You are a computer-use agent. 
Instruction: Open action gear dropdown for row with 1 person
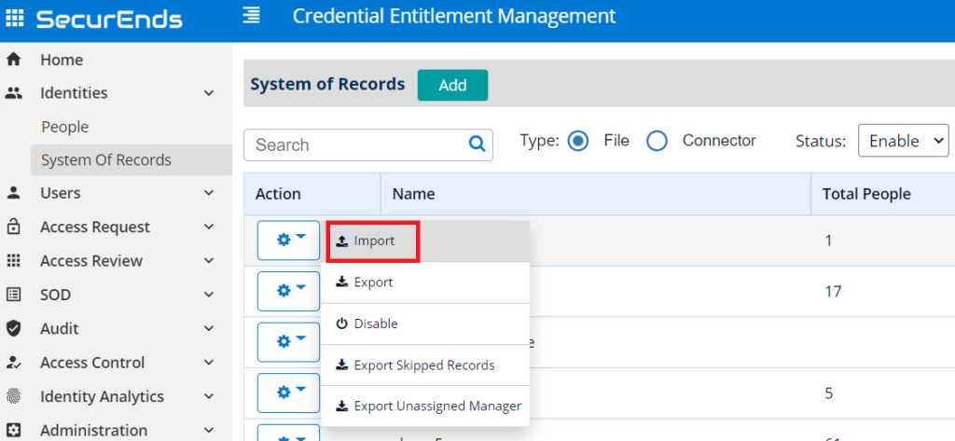coord(289,240)
